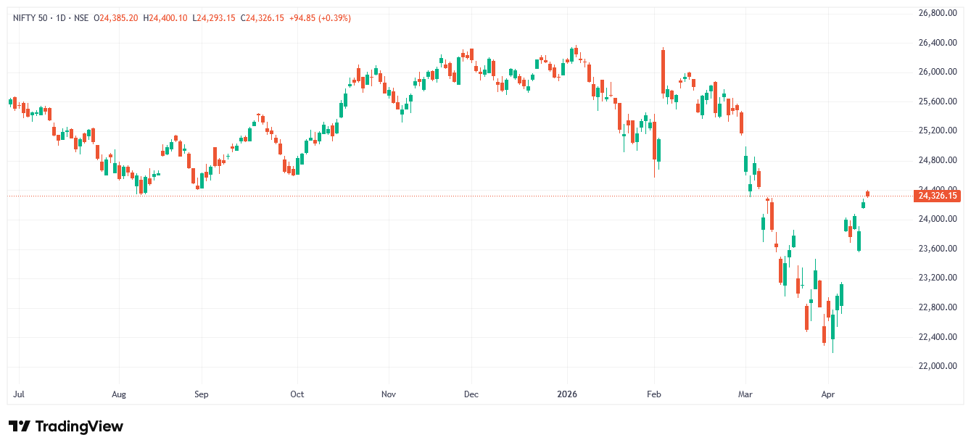Click the 25,200.00 price scale label
Screen dimensions: 971x448
point(937,130)
